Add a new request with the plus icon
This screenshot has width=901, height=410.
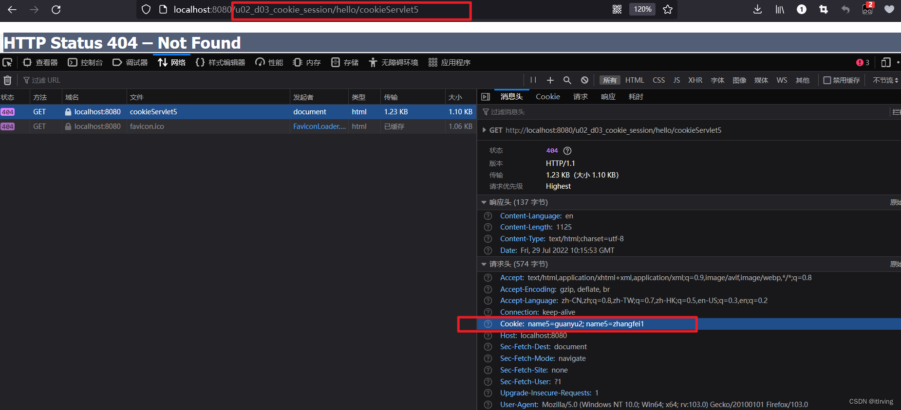(x=550, y=80)
